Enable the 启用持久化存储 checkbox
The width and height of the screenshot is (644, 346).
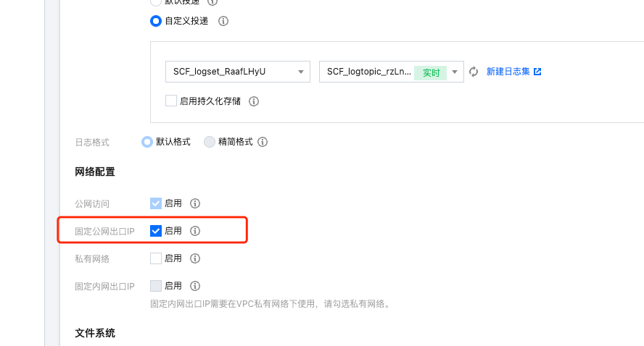pyautogui.click(x=171, y=101)
